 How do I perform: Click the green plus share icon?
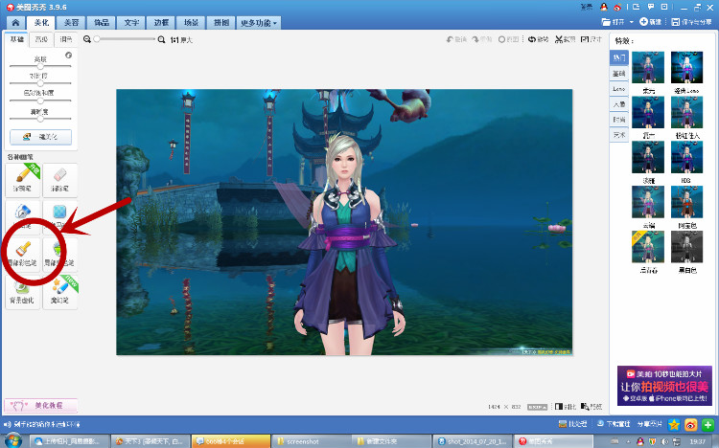(x=707, y=425)
